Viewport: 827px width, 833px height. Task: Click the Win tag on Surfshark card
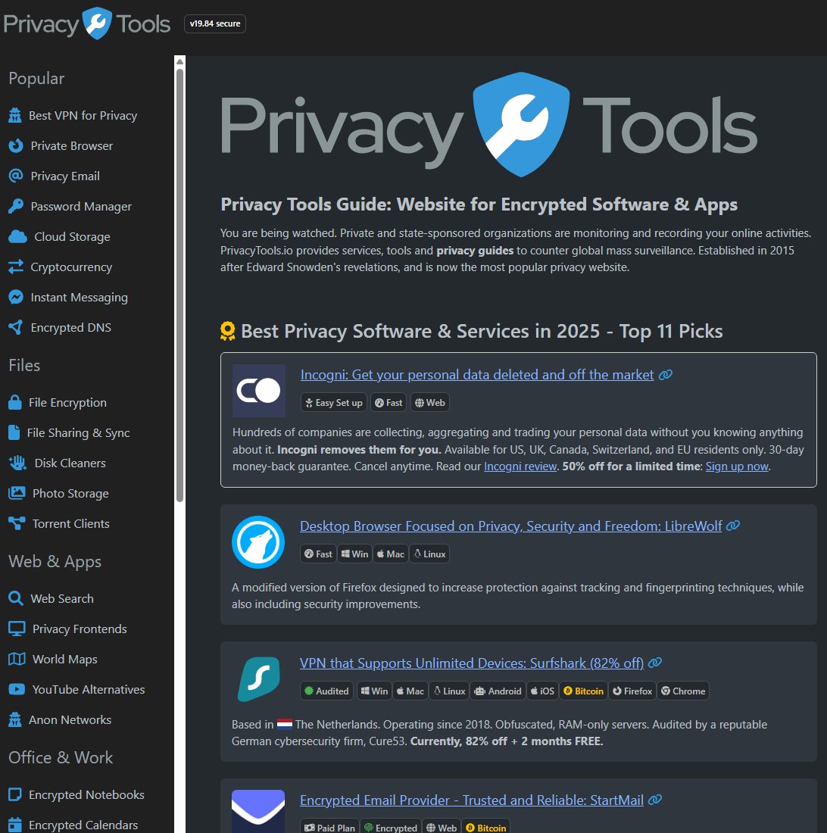[x=374, y=691]
